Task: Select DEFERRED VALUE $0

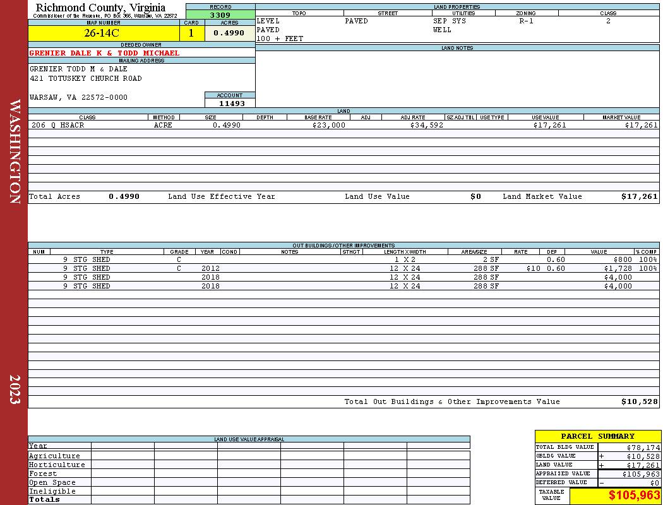Action: [x=655, y=483]
